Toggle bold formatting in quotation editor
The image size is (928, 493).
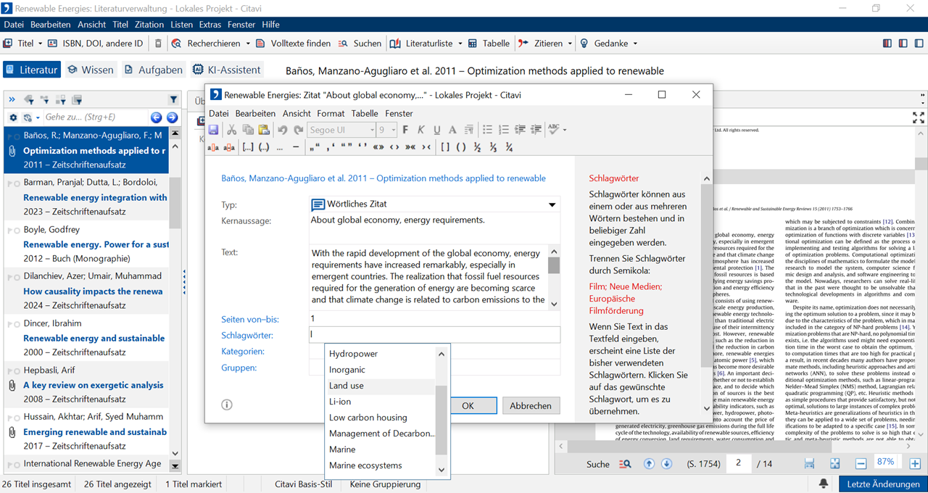click(405, 130)
